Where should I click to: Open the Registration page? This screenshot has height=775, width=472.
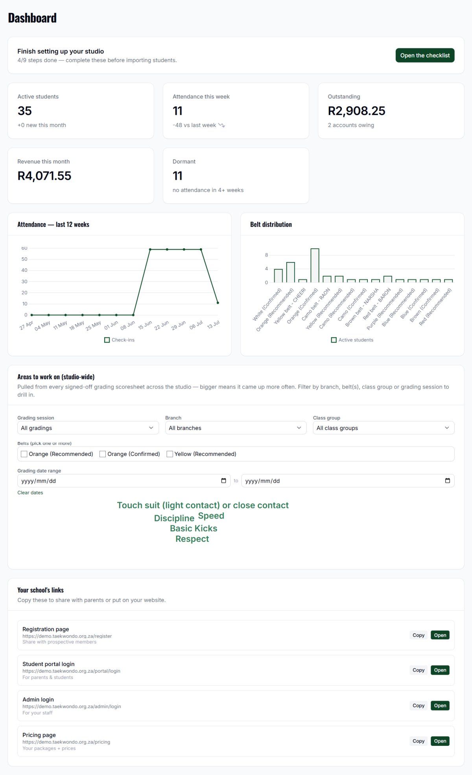[440, 635]
